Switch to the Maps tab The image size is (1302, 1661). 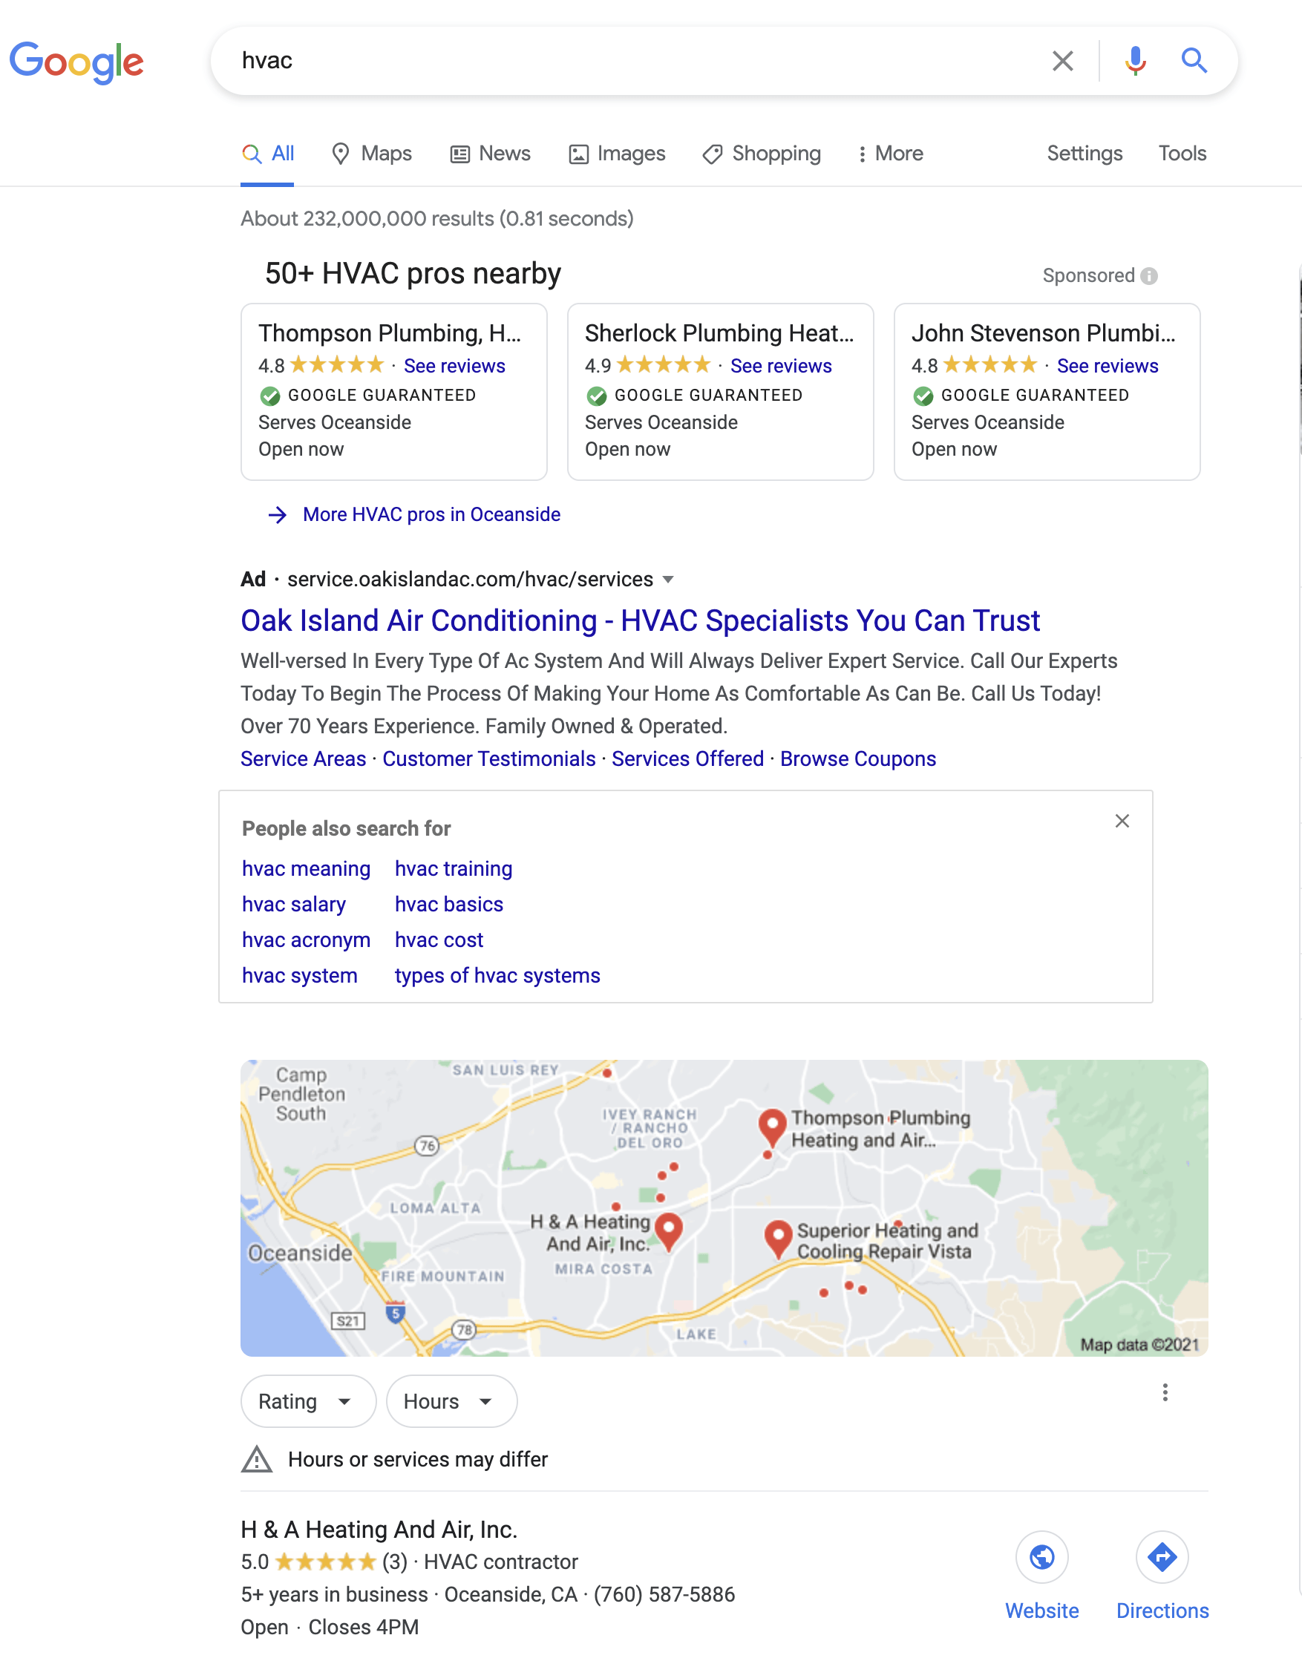click(372, 154)
